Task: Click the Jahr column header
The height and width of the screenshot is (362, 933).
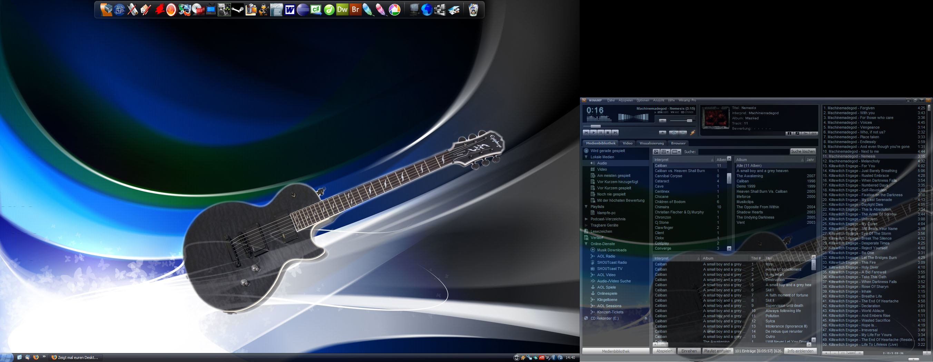Action: [x=810, y=160]
